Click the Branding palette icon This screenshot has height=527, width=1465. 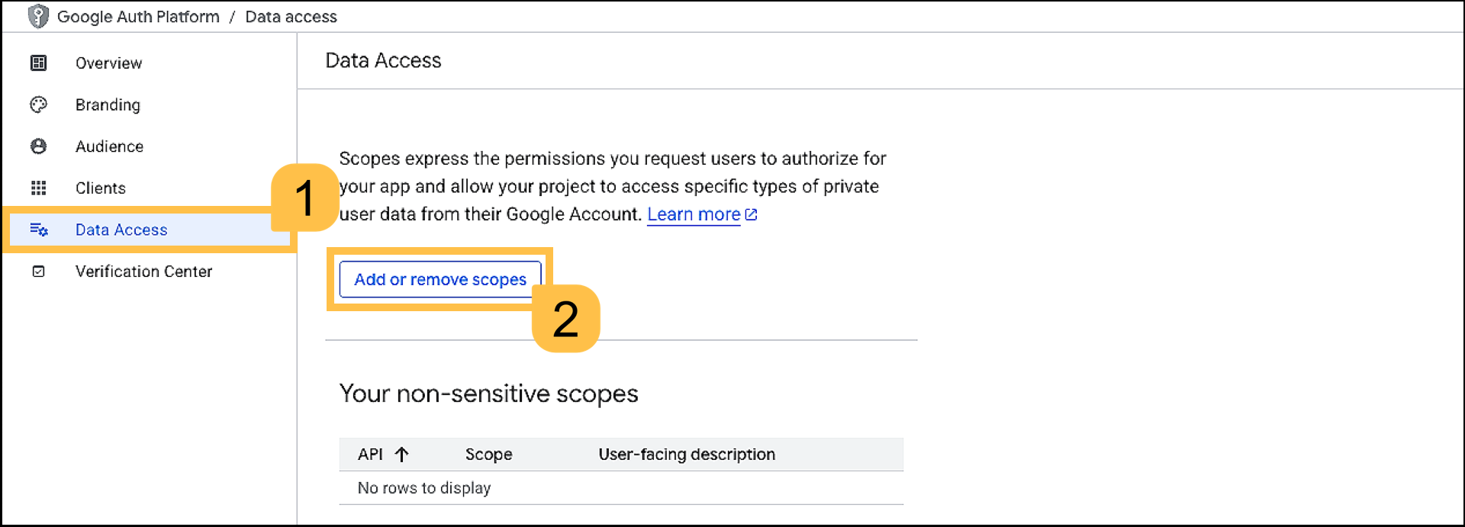(38, 104)
